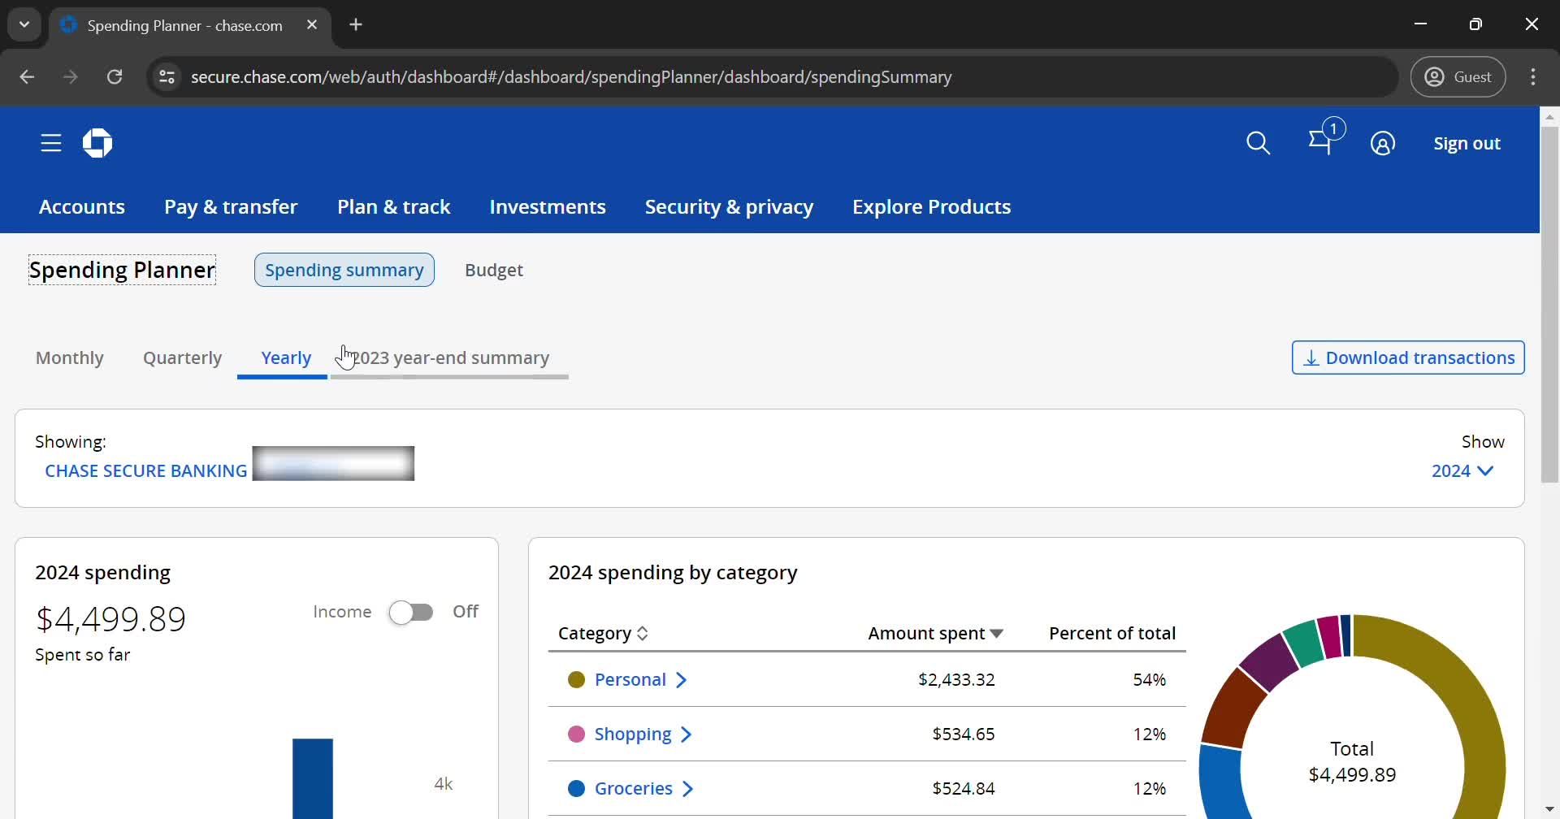
Task: Open the Accounts menu
Action: 82,206
